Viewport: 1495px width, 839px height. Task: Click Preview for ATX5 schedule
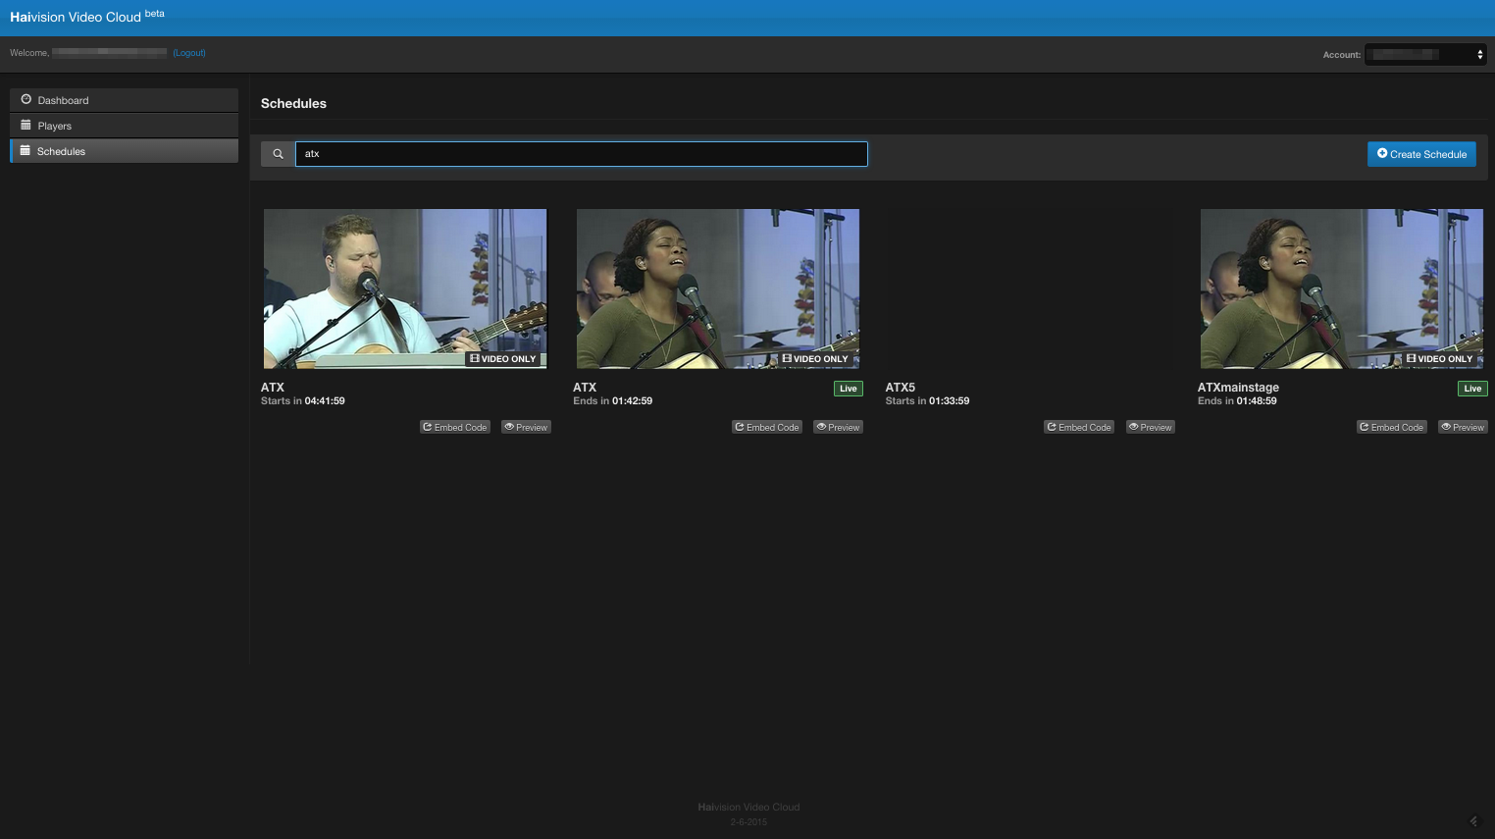click(x=1151, y=427)
